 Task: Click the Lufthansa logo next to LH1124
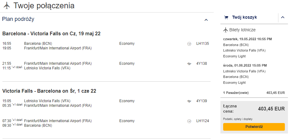[x=189, y=122]
